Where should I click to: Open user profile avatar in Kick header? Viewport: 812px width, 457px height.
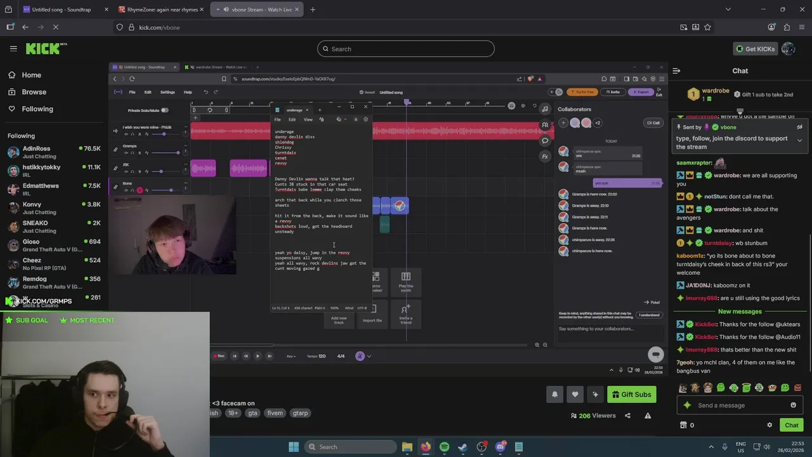pos(788,49)
